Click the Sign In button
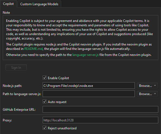This screenshot has width=161, height=134. pyautogui.click(x=16, y=67)
